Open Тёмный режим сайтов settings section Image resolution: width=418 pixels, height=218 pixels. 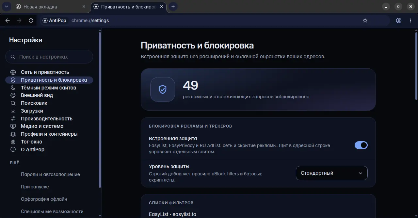(x=49, y=88)
